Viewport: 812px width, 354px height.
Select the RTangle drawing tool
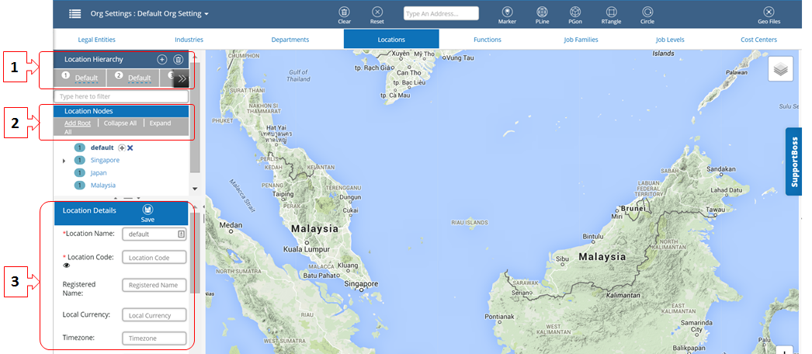click(x=611, y=15)
